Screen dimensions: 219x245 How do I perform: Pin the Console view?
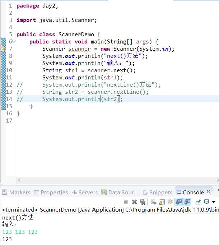[x=198, y=202]
